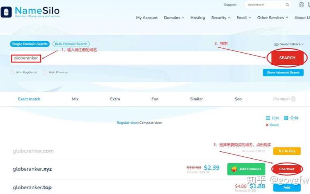Reset filters with the red X
Viewport: 310px width, 194px height.
coord(272,125)
